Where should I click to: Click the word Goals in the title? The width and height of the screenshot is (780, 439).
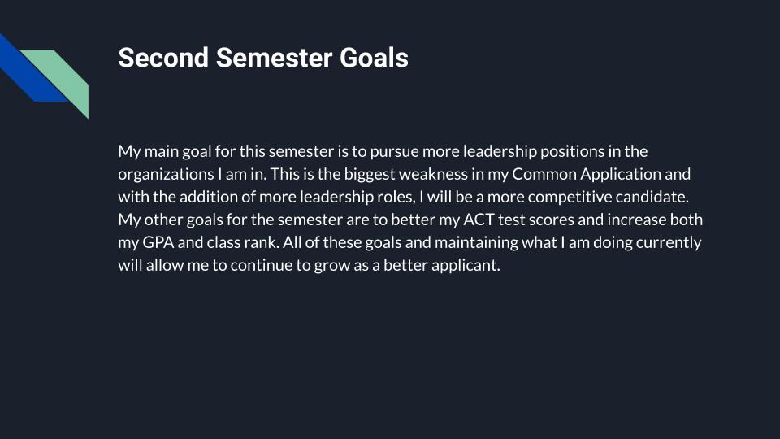(x=374, y=58)
